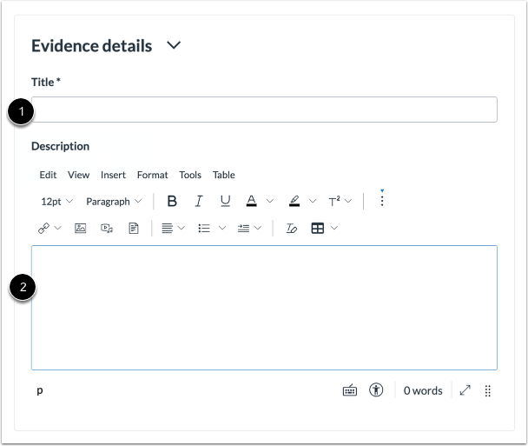The width and height of the screenshot is (528, 446).
Task: Expand the table options arrow
Action: click(334, 229)
